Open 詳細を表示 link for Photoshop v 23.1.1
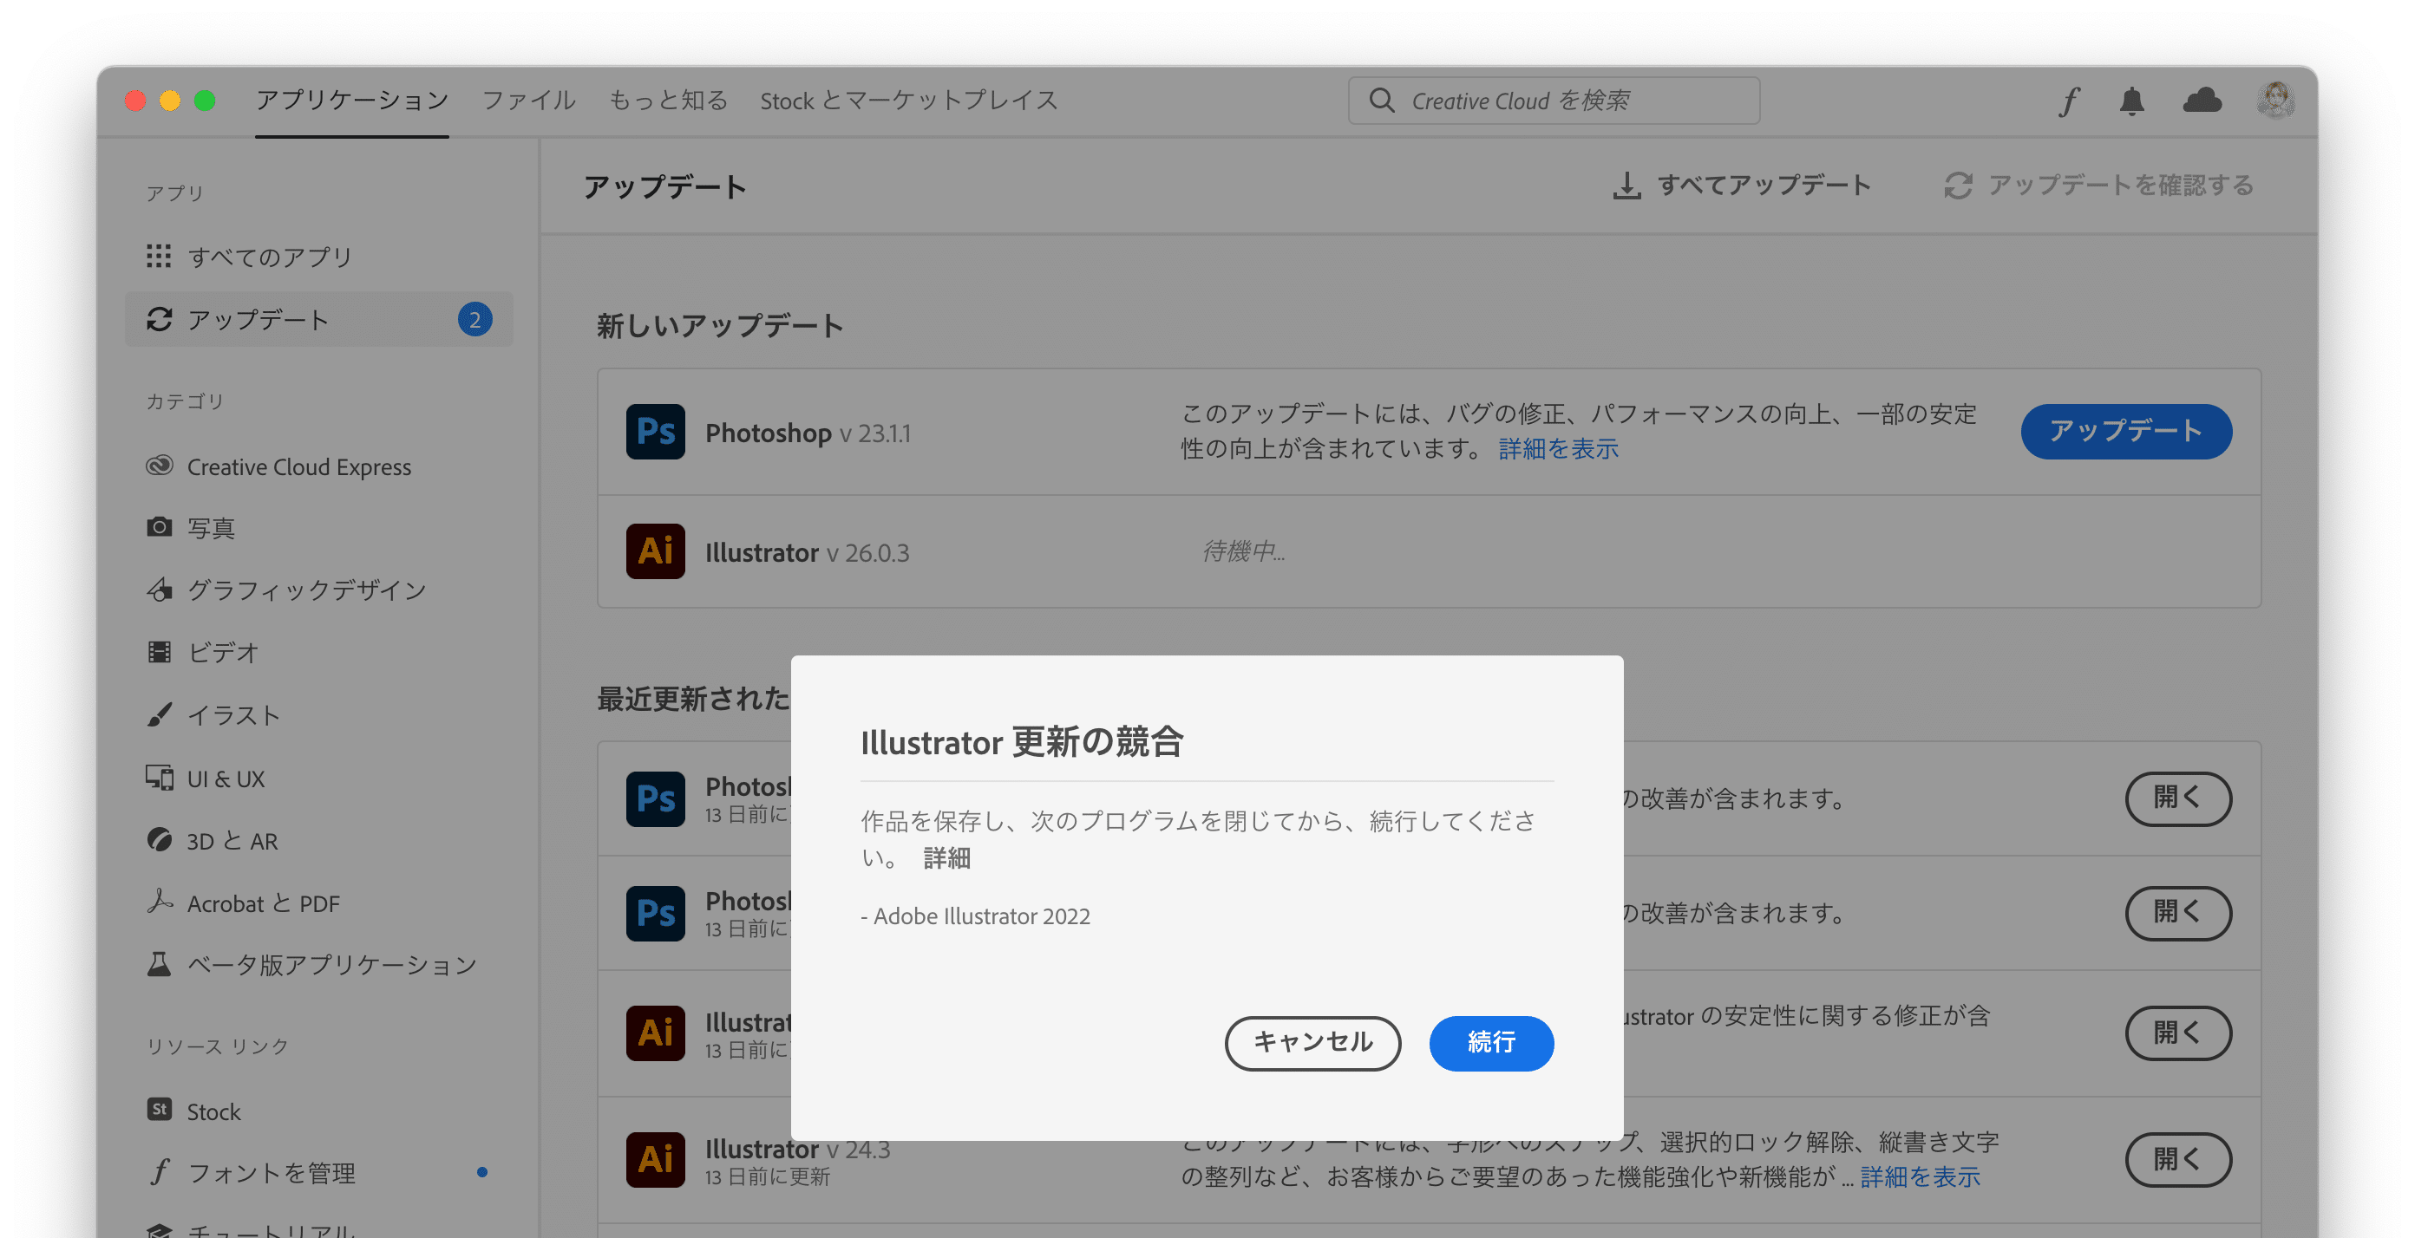This screenshot has height=1238, width=2415. [1558, 449]
